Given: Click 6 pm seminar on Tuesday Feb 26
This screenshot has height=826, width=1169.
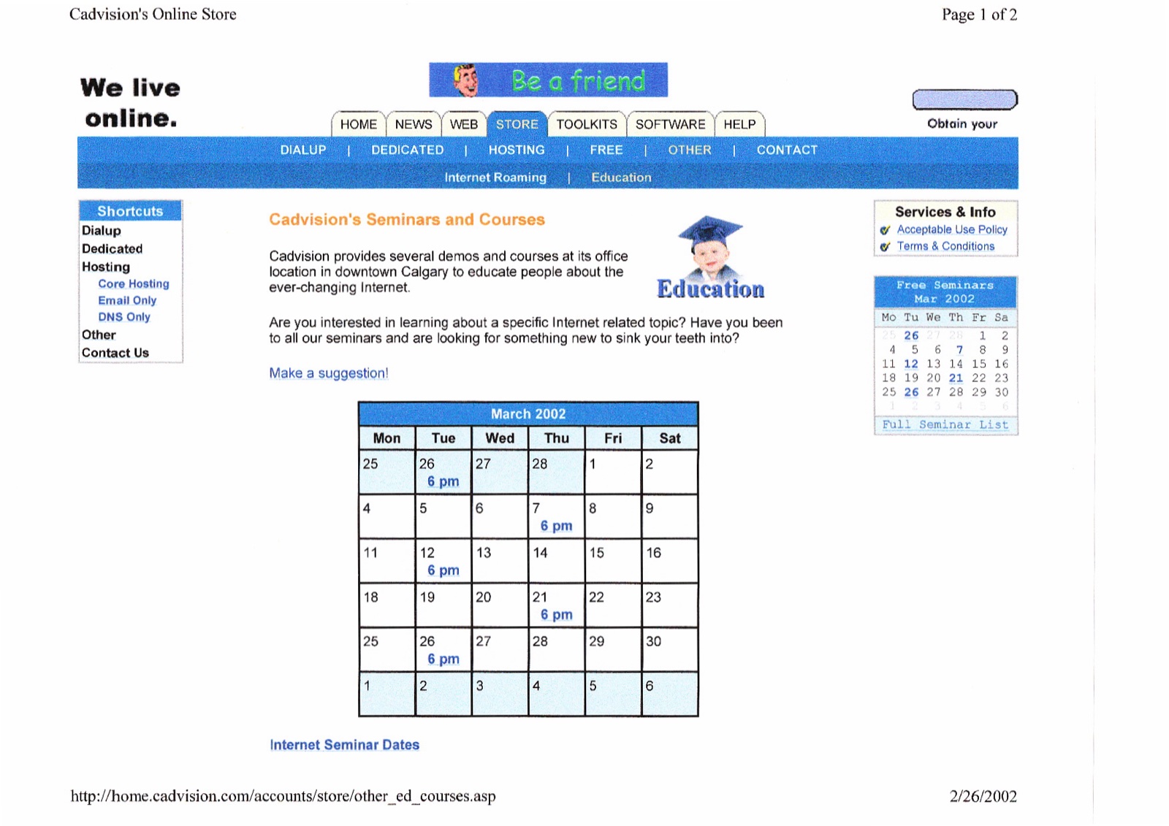Looking at the screenshot, I should (x=443, y=482).
